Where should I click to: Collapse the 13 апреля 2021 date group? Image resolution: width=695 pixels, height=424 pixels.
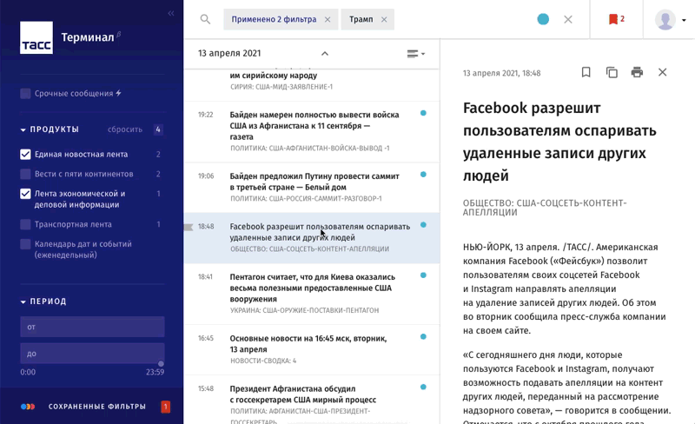[325, 54]
